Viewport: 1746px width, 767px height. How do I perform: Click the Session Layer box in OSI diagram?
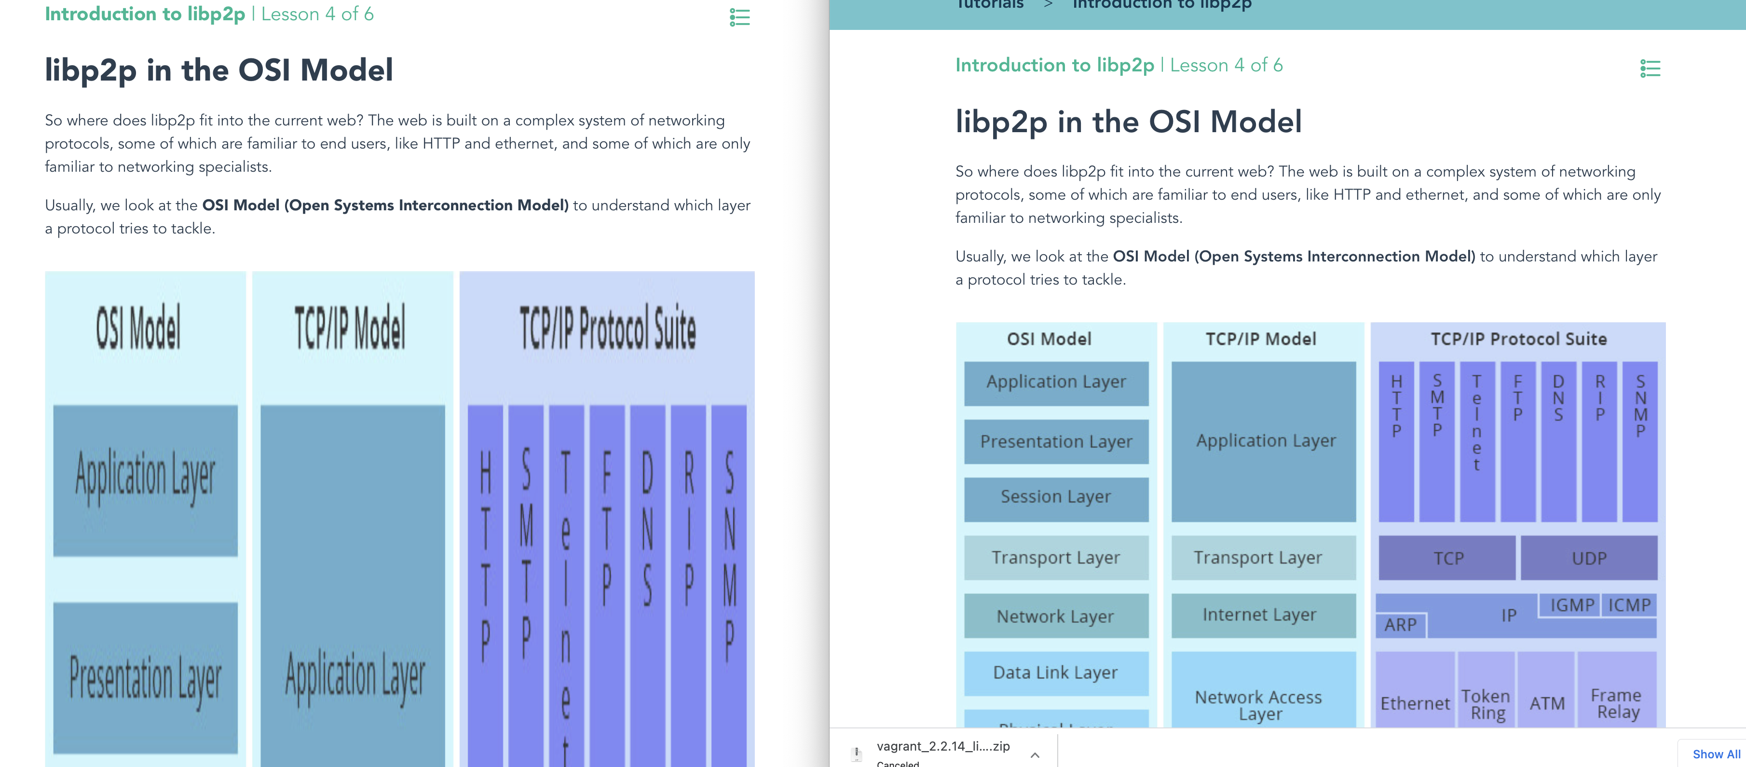point(1055,498)
